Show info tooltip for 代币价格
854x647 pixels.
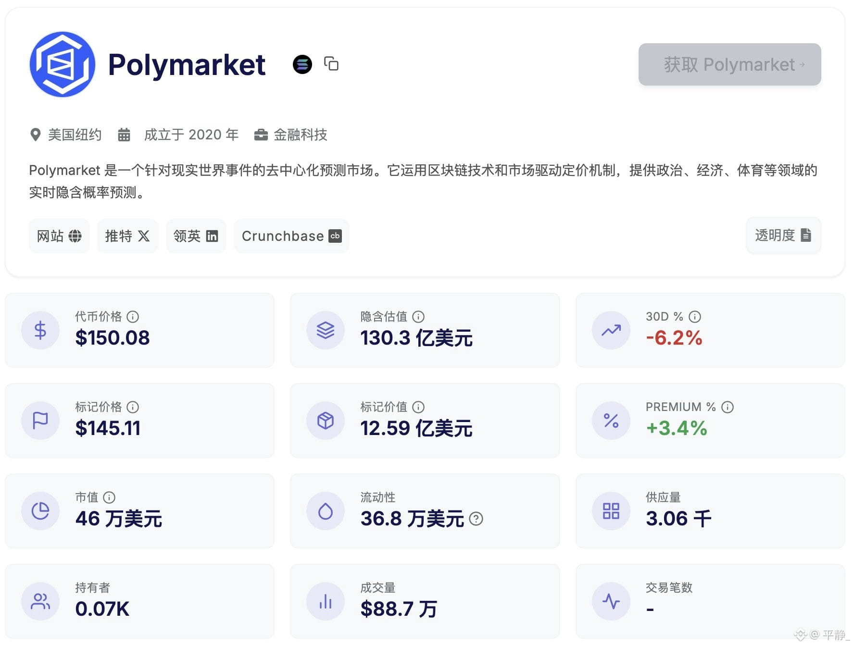[x=133, y=317]
